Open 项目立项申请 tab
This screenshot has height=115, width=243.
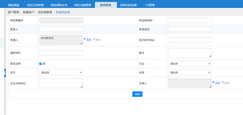(x=35, y=5)
